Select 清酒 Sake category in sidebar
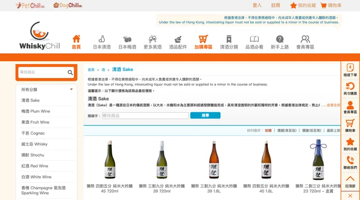 point(30,100)
